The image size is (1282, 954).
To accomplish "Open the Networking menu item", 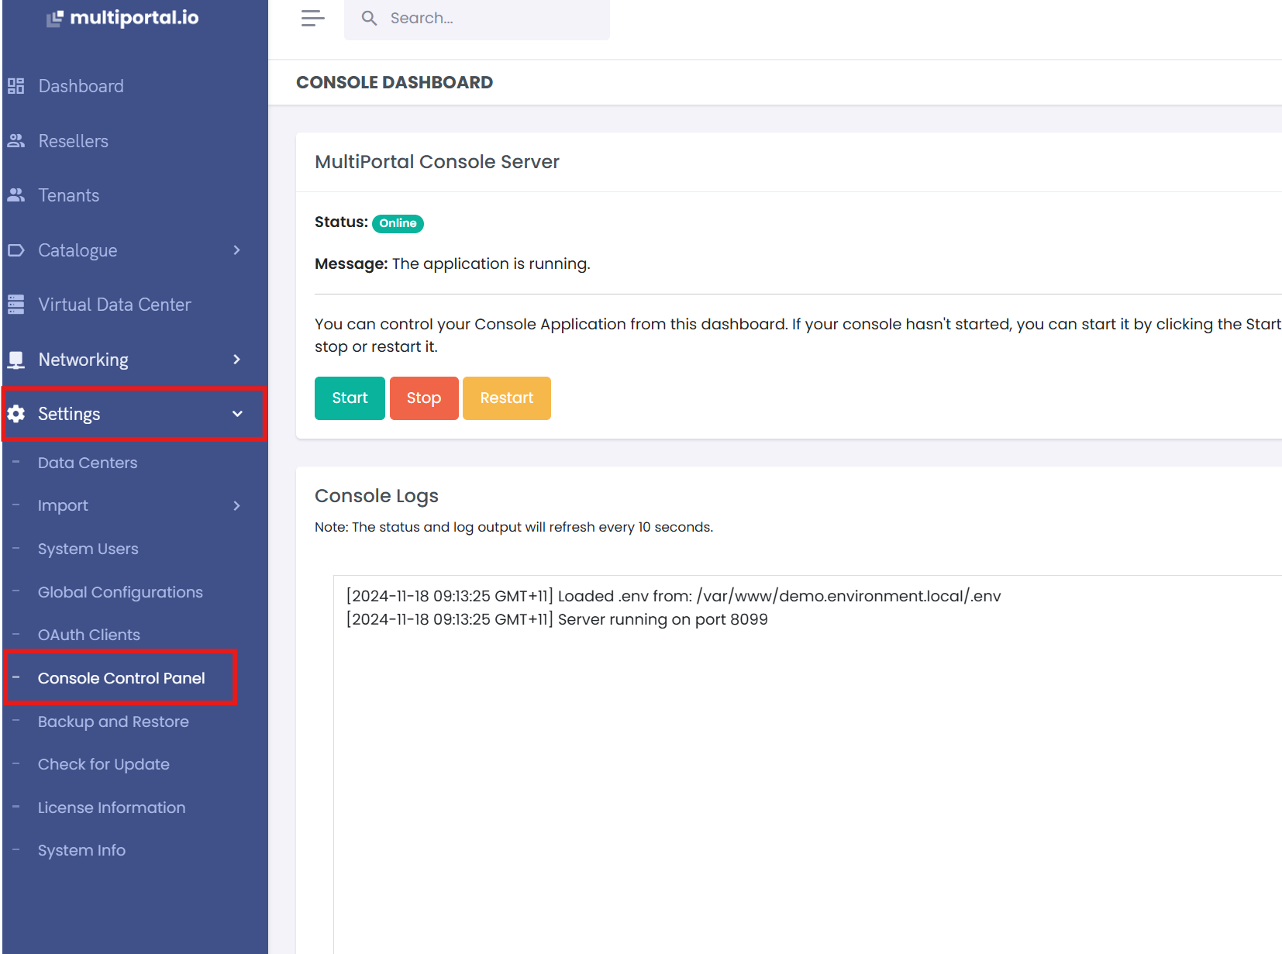I will [84, 360].
